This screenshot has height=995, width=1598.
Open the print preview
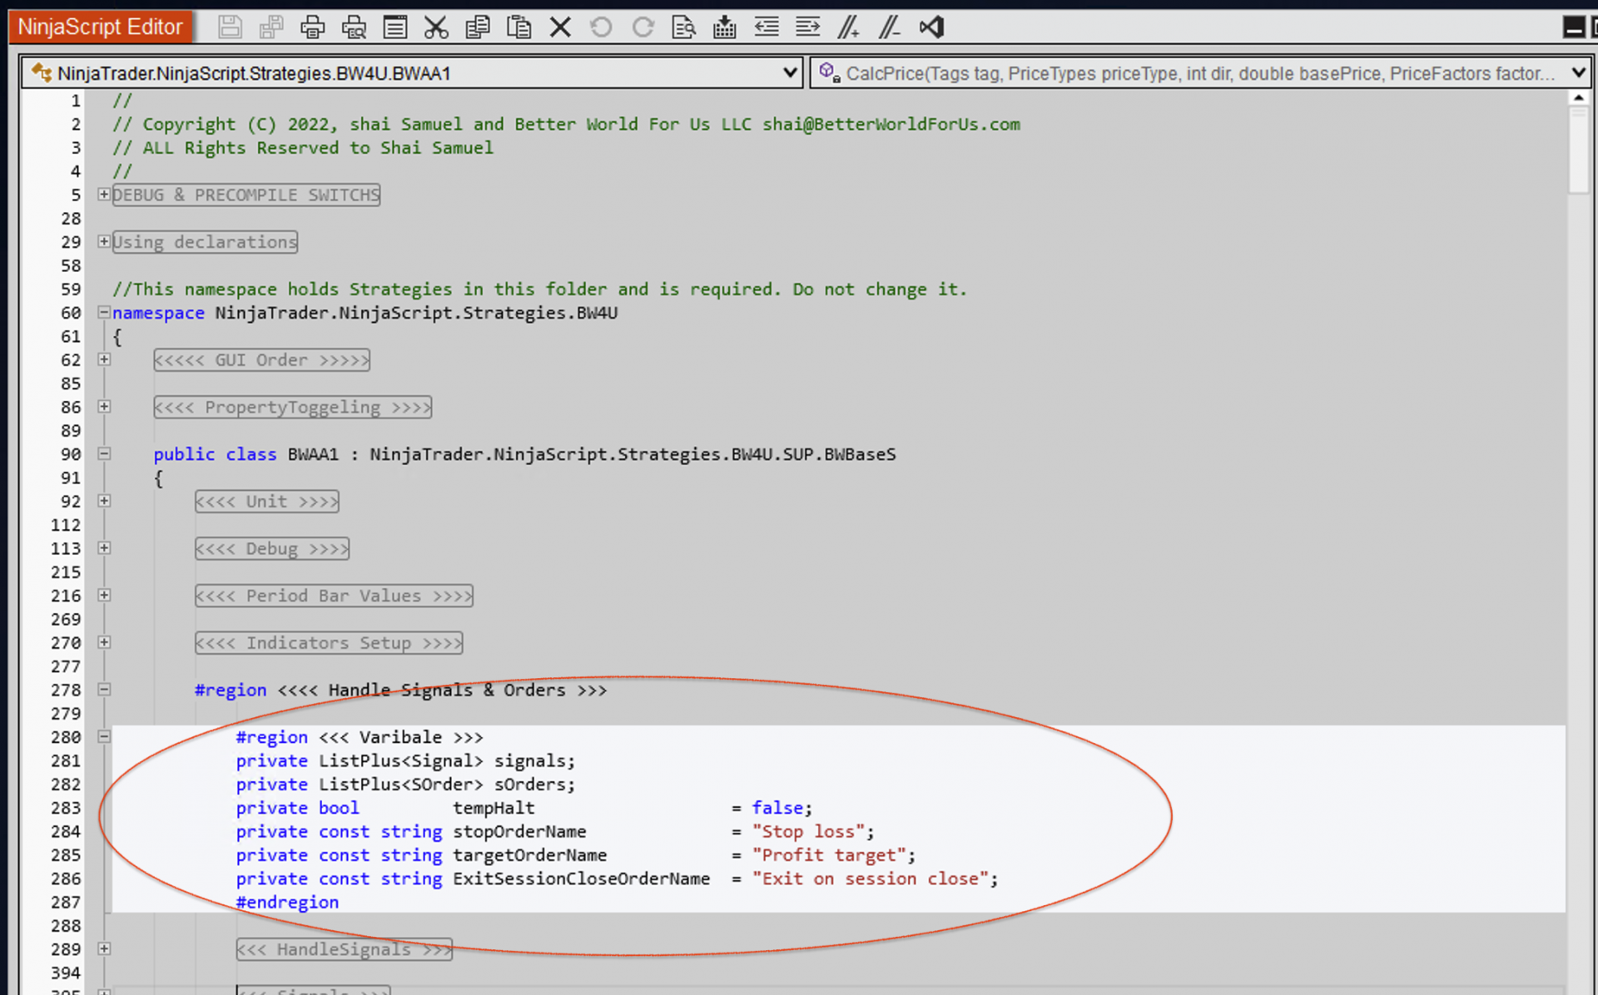(354, 27)
